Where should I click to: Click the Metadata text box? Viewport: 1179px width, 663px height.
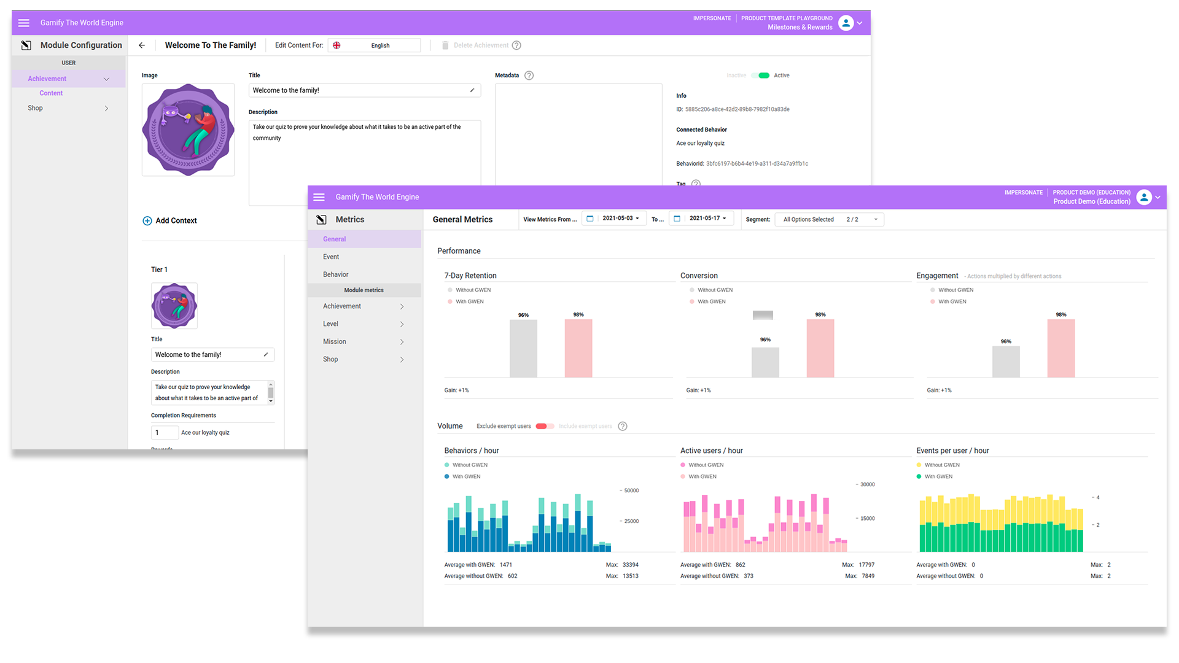tap(578, 135)
